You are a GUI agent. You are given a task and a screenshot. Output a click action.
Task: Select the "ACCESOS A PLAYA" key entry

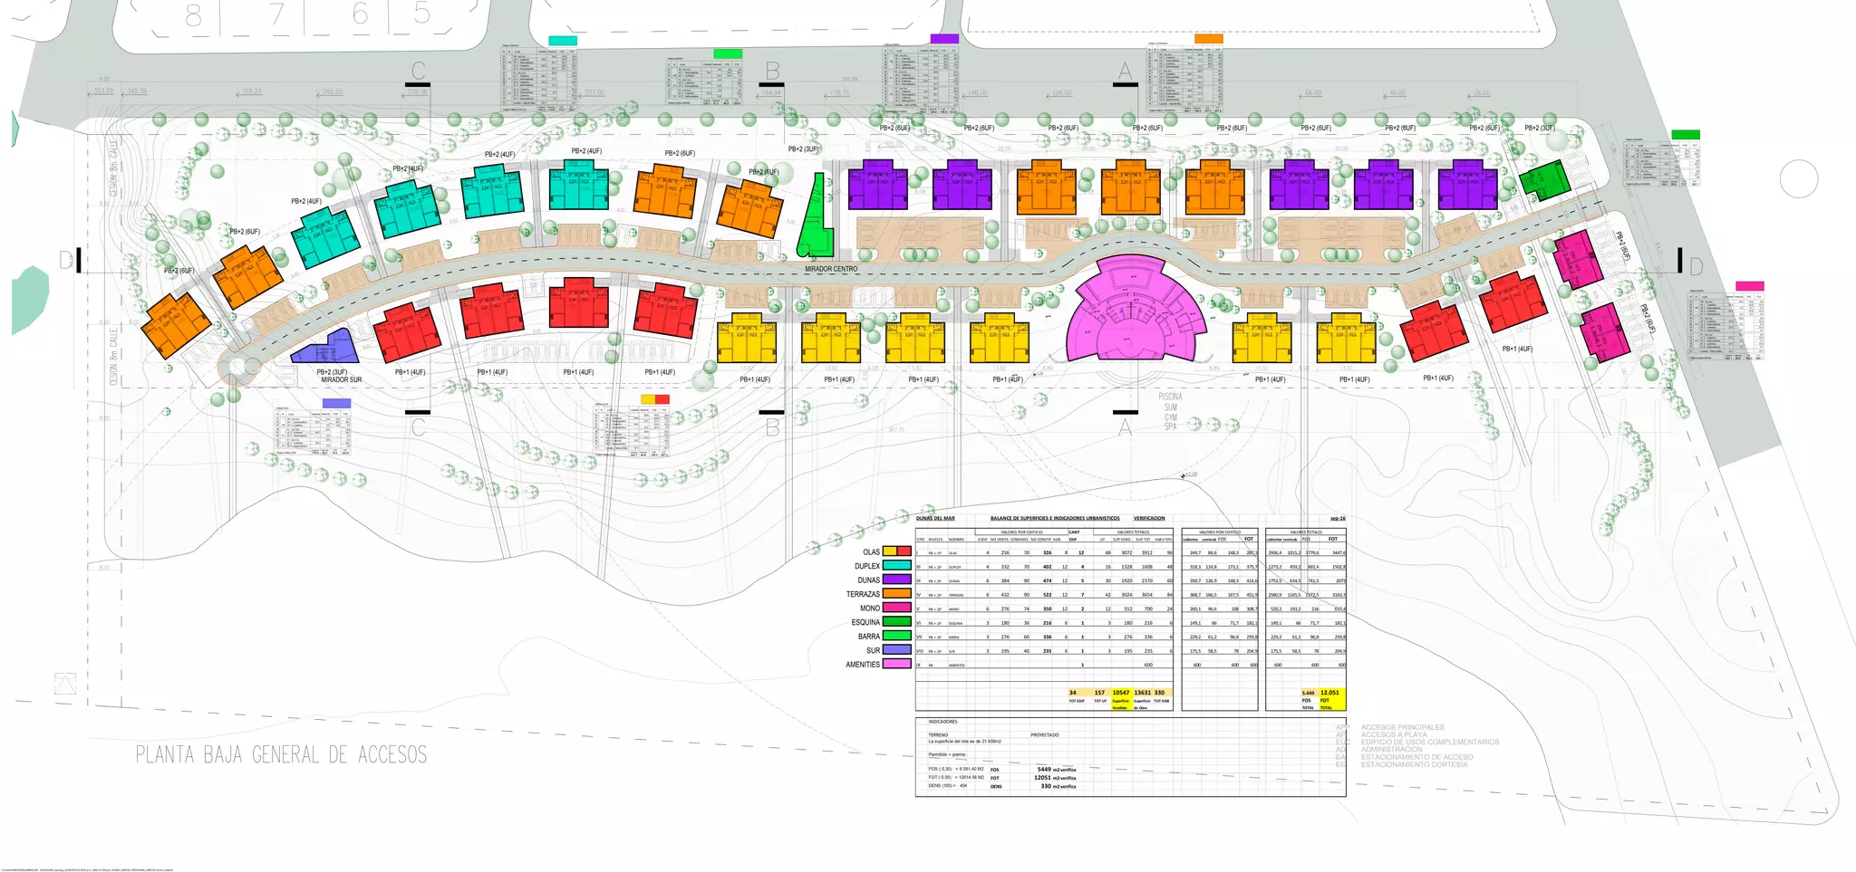click(1394, 734)
